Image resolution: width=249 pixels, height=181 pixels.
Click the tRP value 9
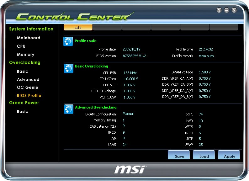pos(124,138)
